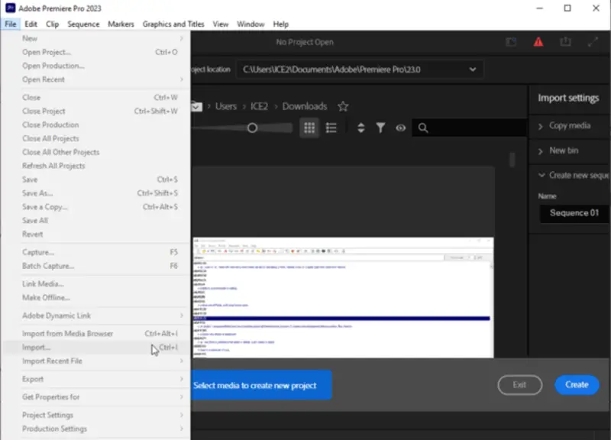
Task: Open the quick export share icon
Action: pyautogui.click(x=565, y=41)
